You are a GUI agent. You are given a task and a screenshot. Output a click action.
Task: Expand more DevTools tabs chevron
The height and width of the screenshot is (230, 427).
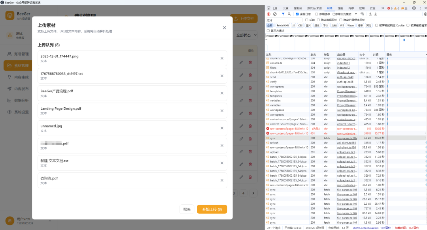coord(382,8)
